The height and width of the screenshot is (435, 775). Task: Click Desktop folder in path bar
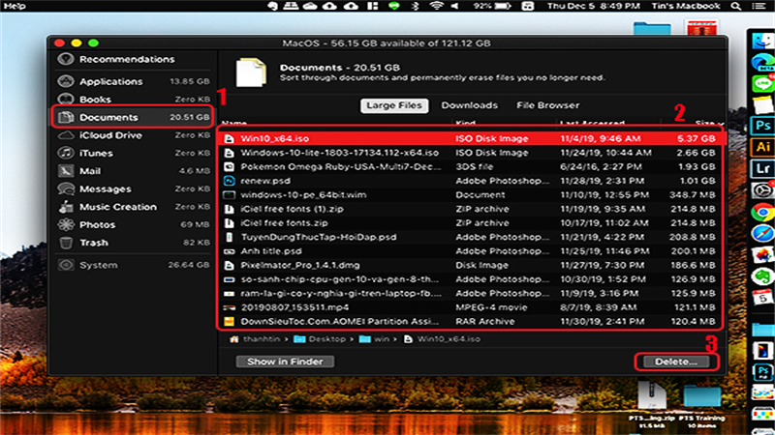point(321,339)
